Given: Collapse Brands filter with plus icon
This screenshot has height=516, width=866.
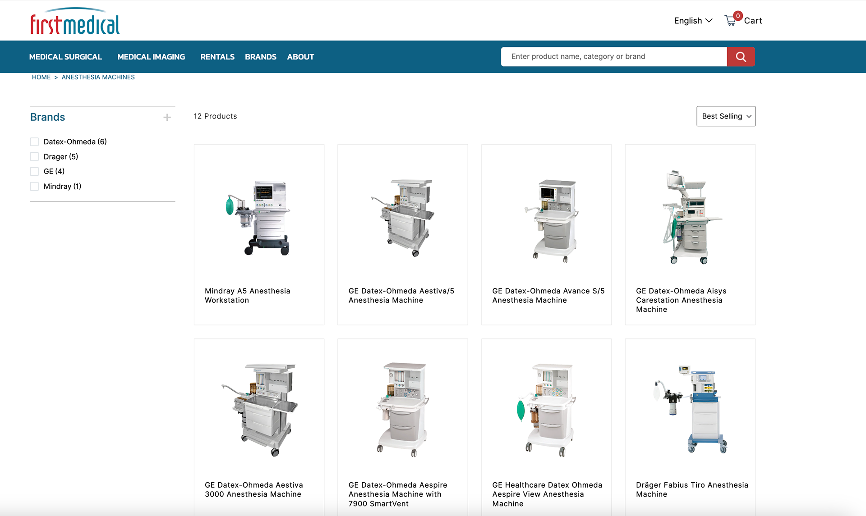Looking at the screenshot, I should (x=167, y=118).
